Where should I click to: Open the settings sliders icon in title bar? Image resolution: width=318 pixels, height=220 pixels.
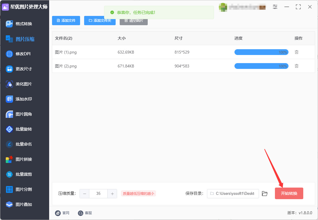pyautogui.click(x=275, y=7)
